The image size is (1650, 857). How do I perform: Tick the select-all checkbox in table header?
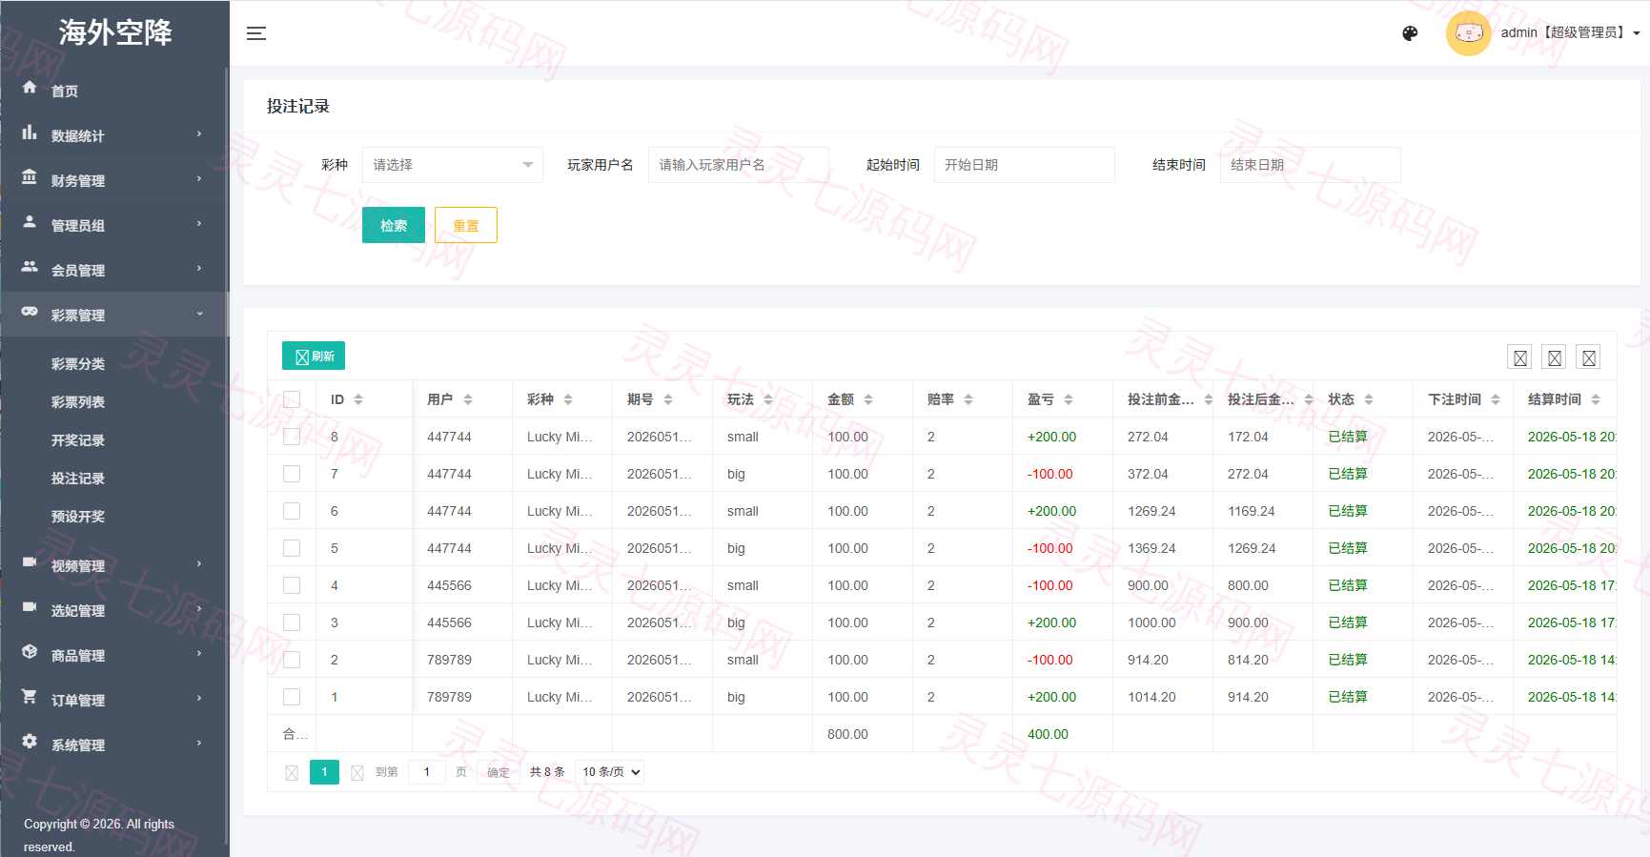coord(292,399)
